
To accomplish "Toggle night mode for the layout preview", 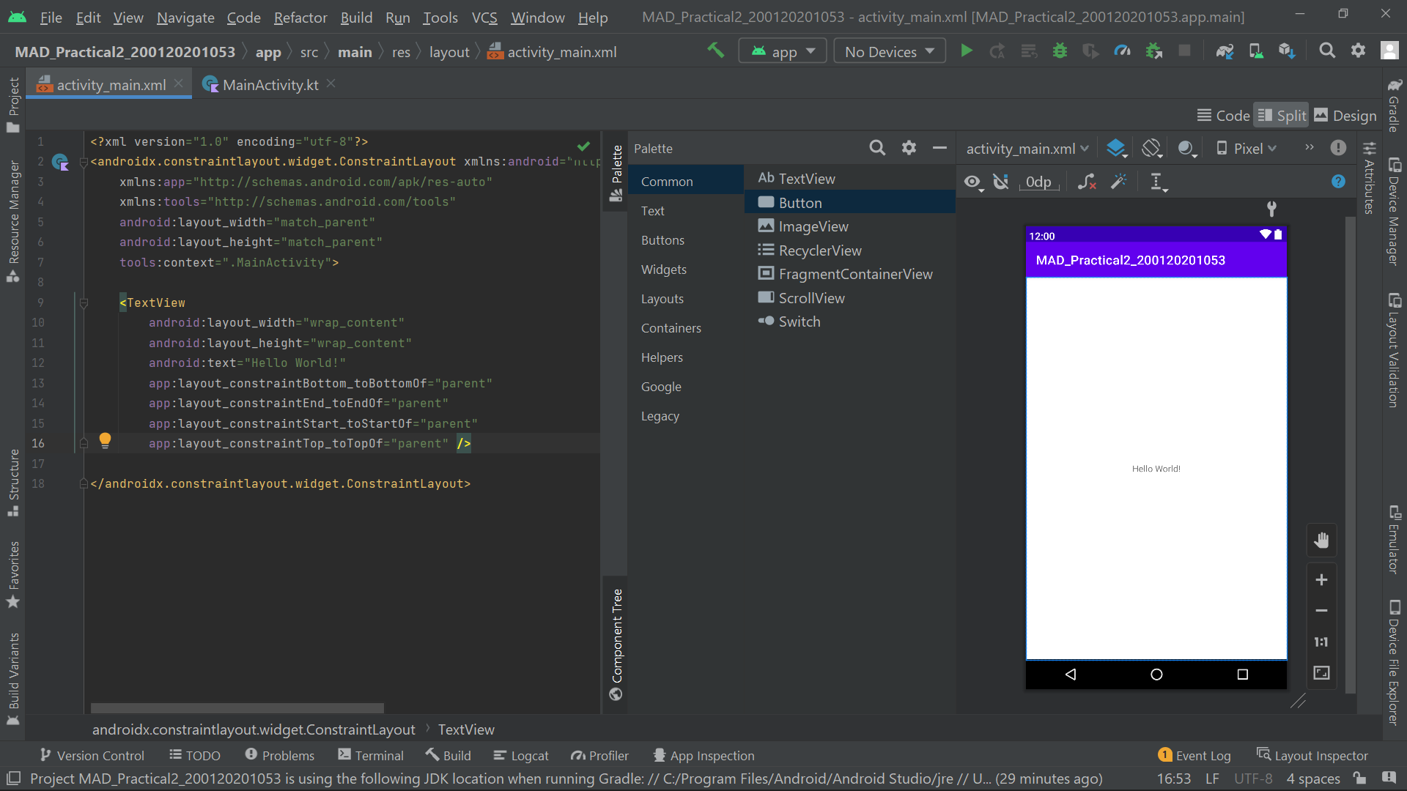I will point(1187,148).
